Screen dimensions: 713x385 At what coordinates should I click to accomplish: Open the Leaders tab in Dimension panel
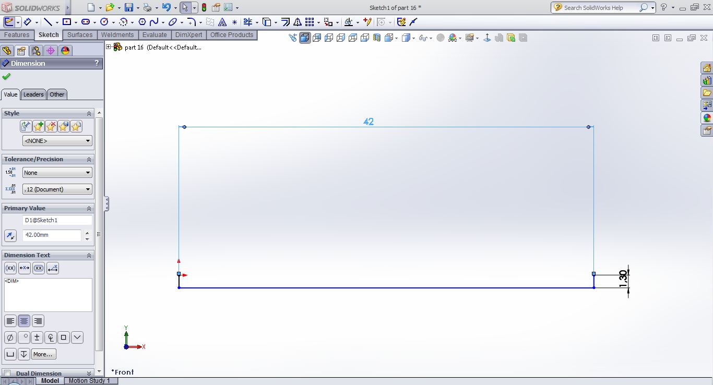pos(33,94)
